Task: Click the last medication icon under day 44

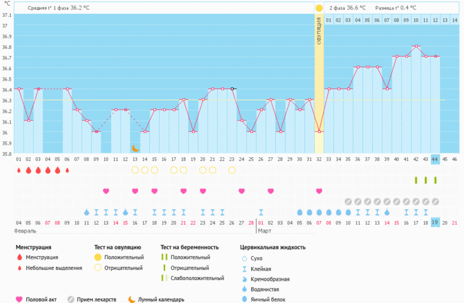Action: [435, 201]
